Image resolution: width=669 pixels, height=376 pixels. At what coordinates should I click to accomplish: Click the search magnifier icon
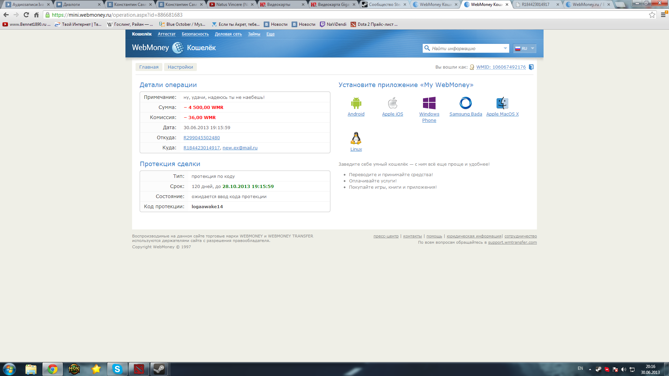tap(427, 48)
